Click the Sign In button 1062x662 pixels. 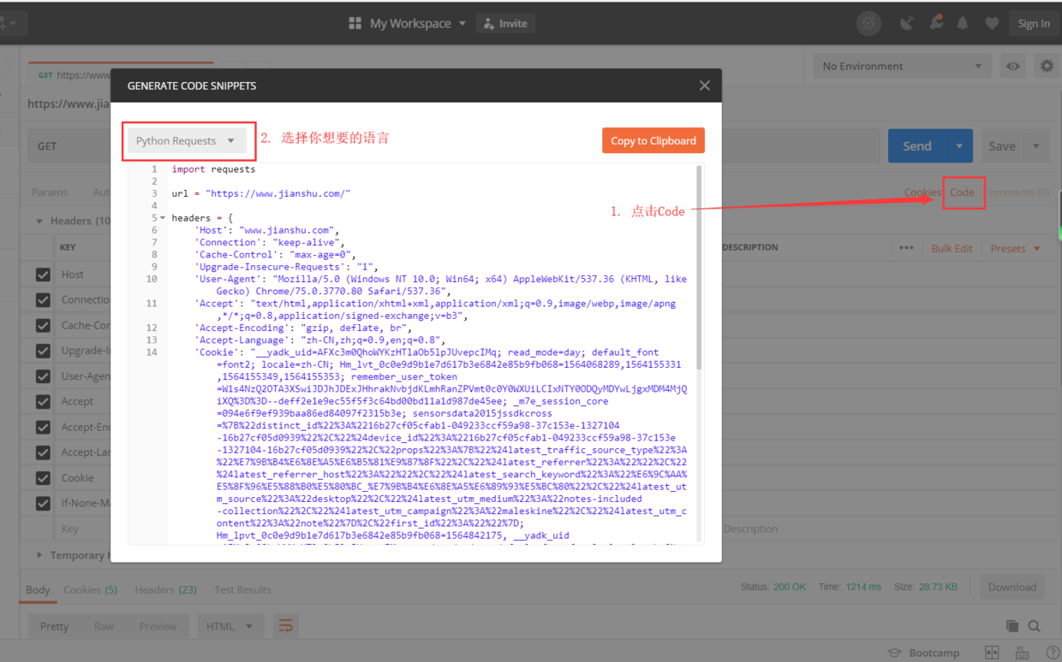point(1034,23)
